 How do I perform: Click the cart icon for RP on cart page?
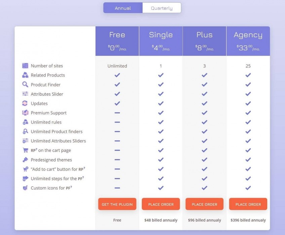tap(25, 150)
